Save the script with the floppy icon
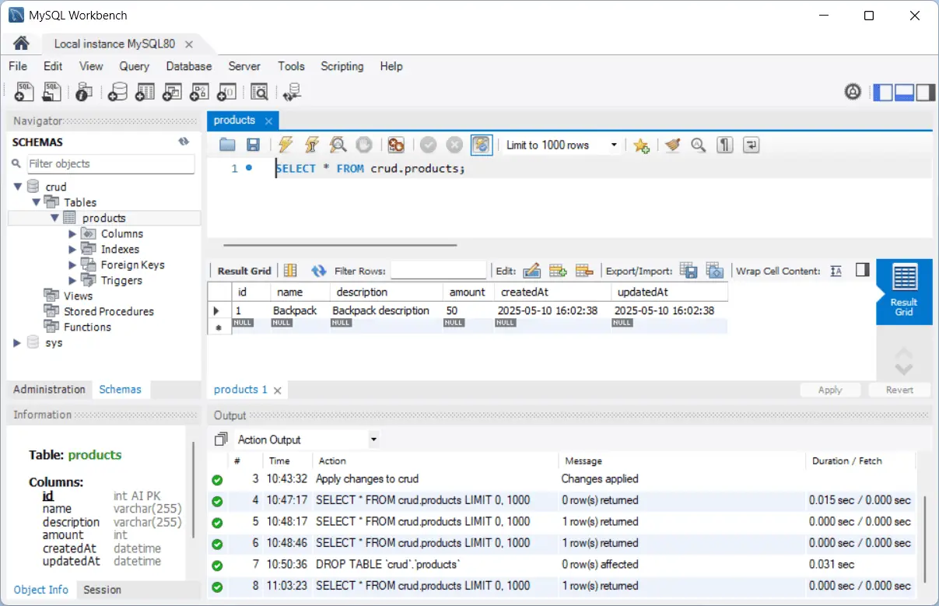 click(x=253, y=145)
